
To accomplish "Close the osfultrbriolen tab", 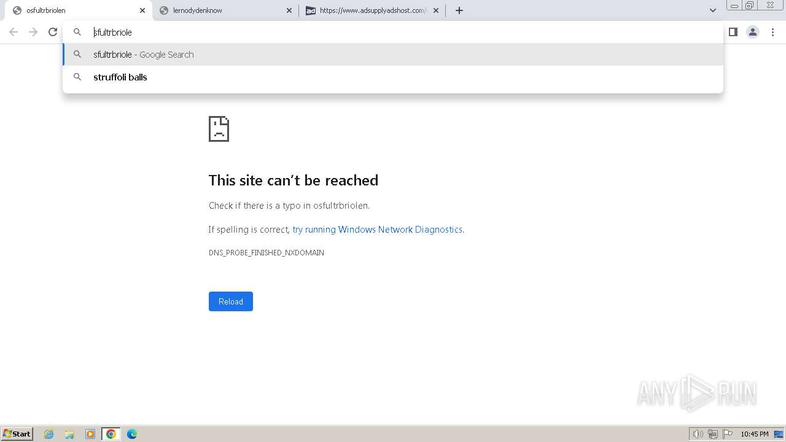I will coord(142,10).
